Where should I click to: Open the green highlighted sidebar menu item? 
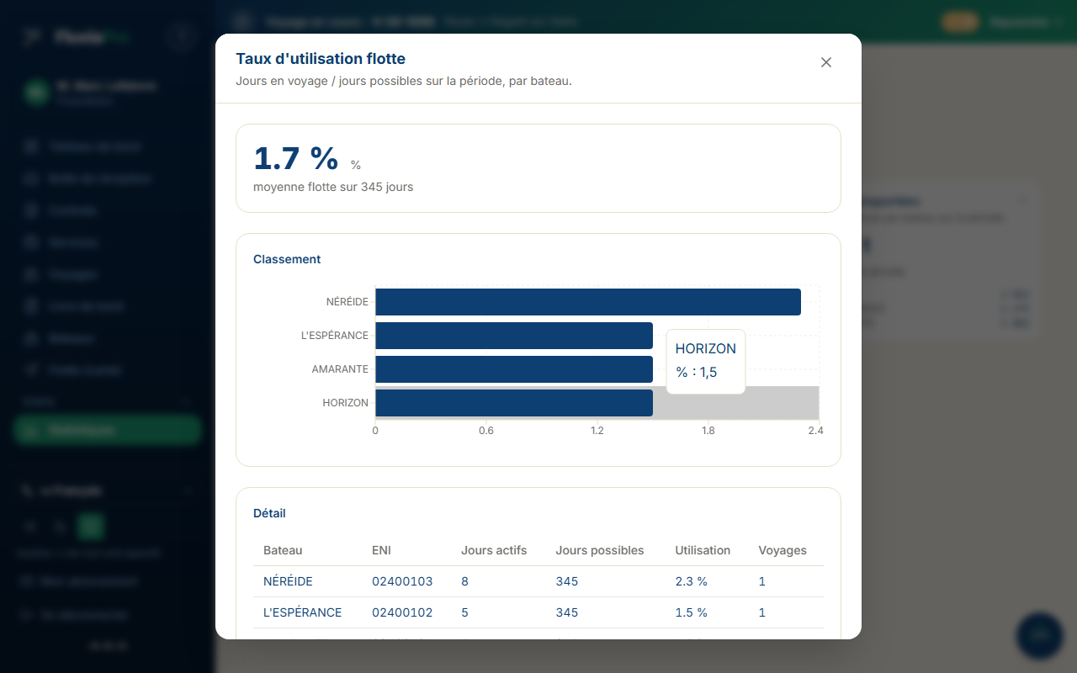[107, 430]
